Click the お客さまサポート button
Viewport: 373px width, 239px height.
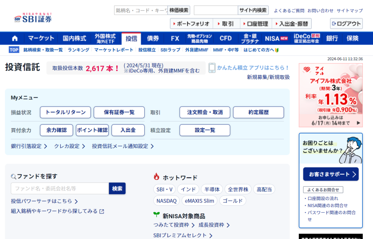click(x=330, y=174)
